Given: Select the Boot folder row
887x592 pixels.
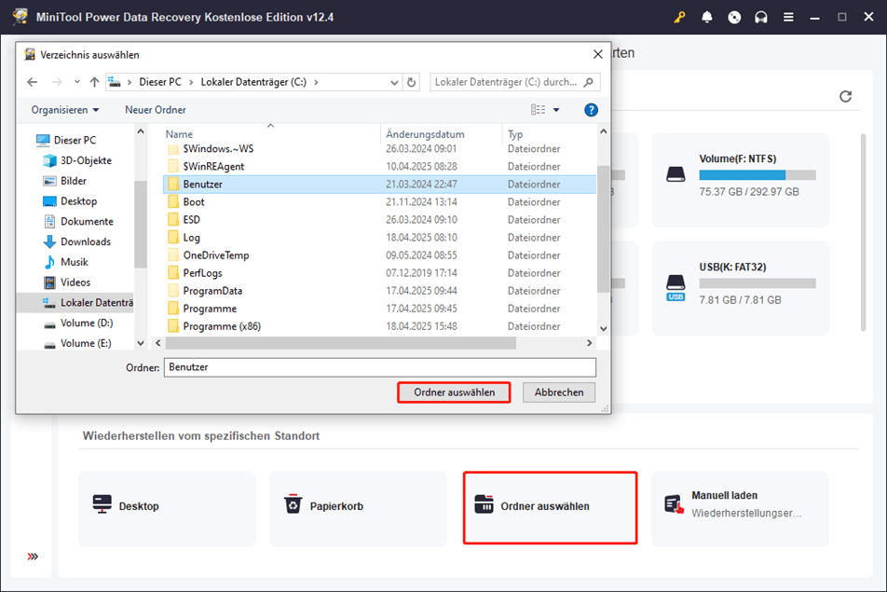Looking at the screenshot, I should tap(379, 202).
